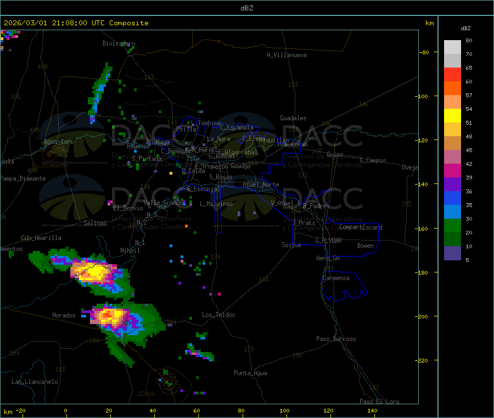Viewport: 494px width, 418px height.
Task: Click the G_ALVEAR location label
Action: (x=328, y=241)
